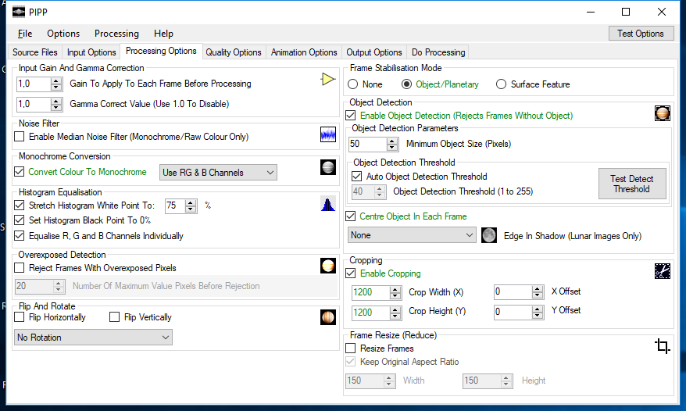The width and height of the screenshot is (686, 411).
Task: Click the Gain value input field
Action: click(x=34, y=84)
